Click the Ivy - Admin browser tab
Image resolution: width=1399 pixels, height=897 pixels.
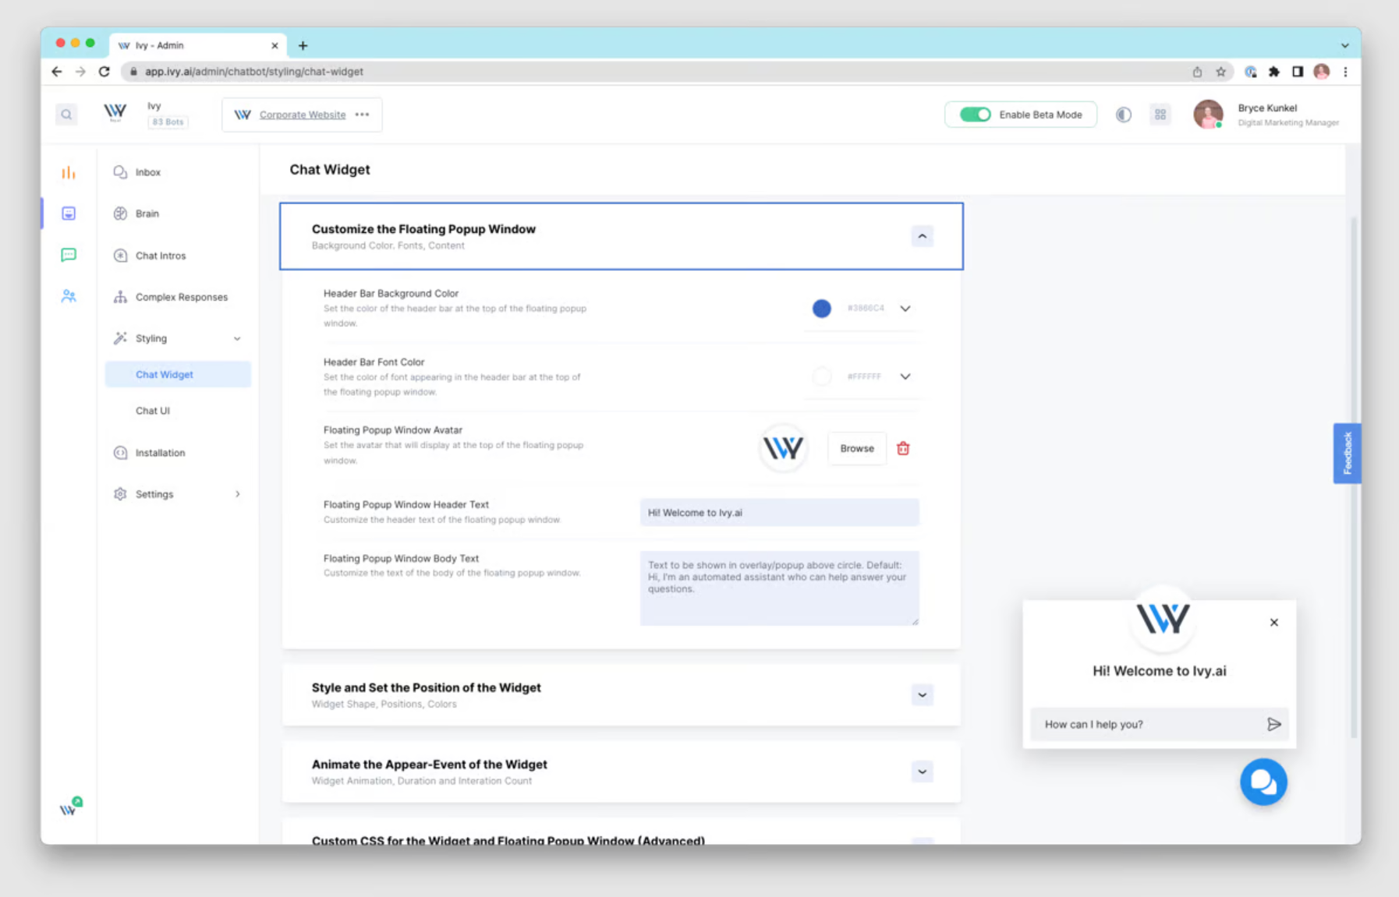(x=197, y=46)
